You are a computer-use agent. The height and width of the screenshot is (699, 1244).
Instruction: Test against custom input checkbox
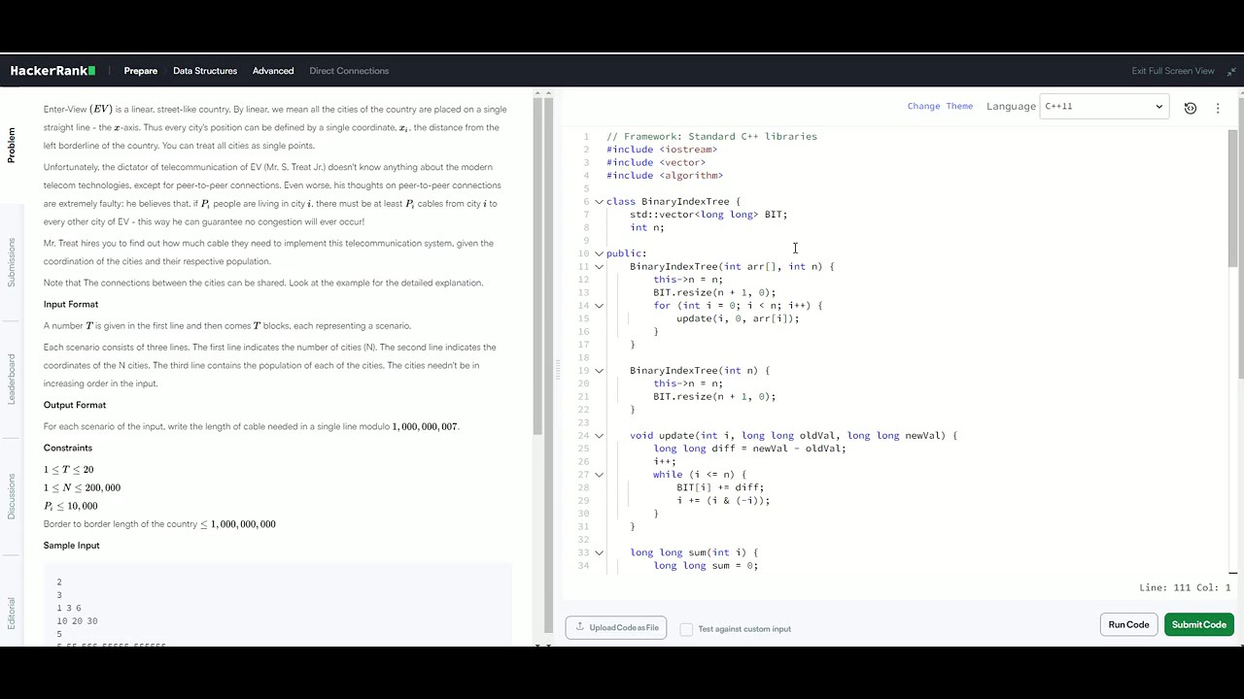(686, 629)
